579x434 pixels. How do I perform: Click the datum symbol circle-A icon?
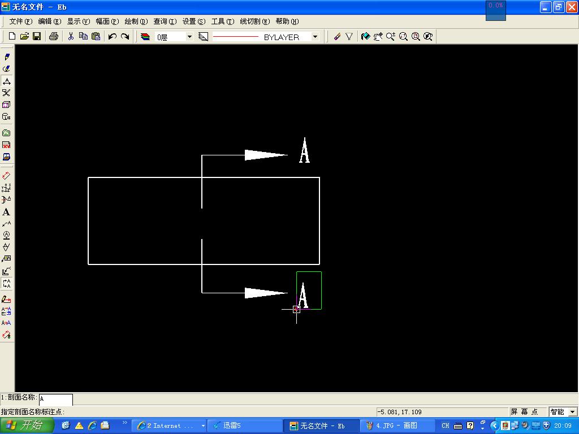tap(6, 235)
